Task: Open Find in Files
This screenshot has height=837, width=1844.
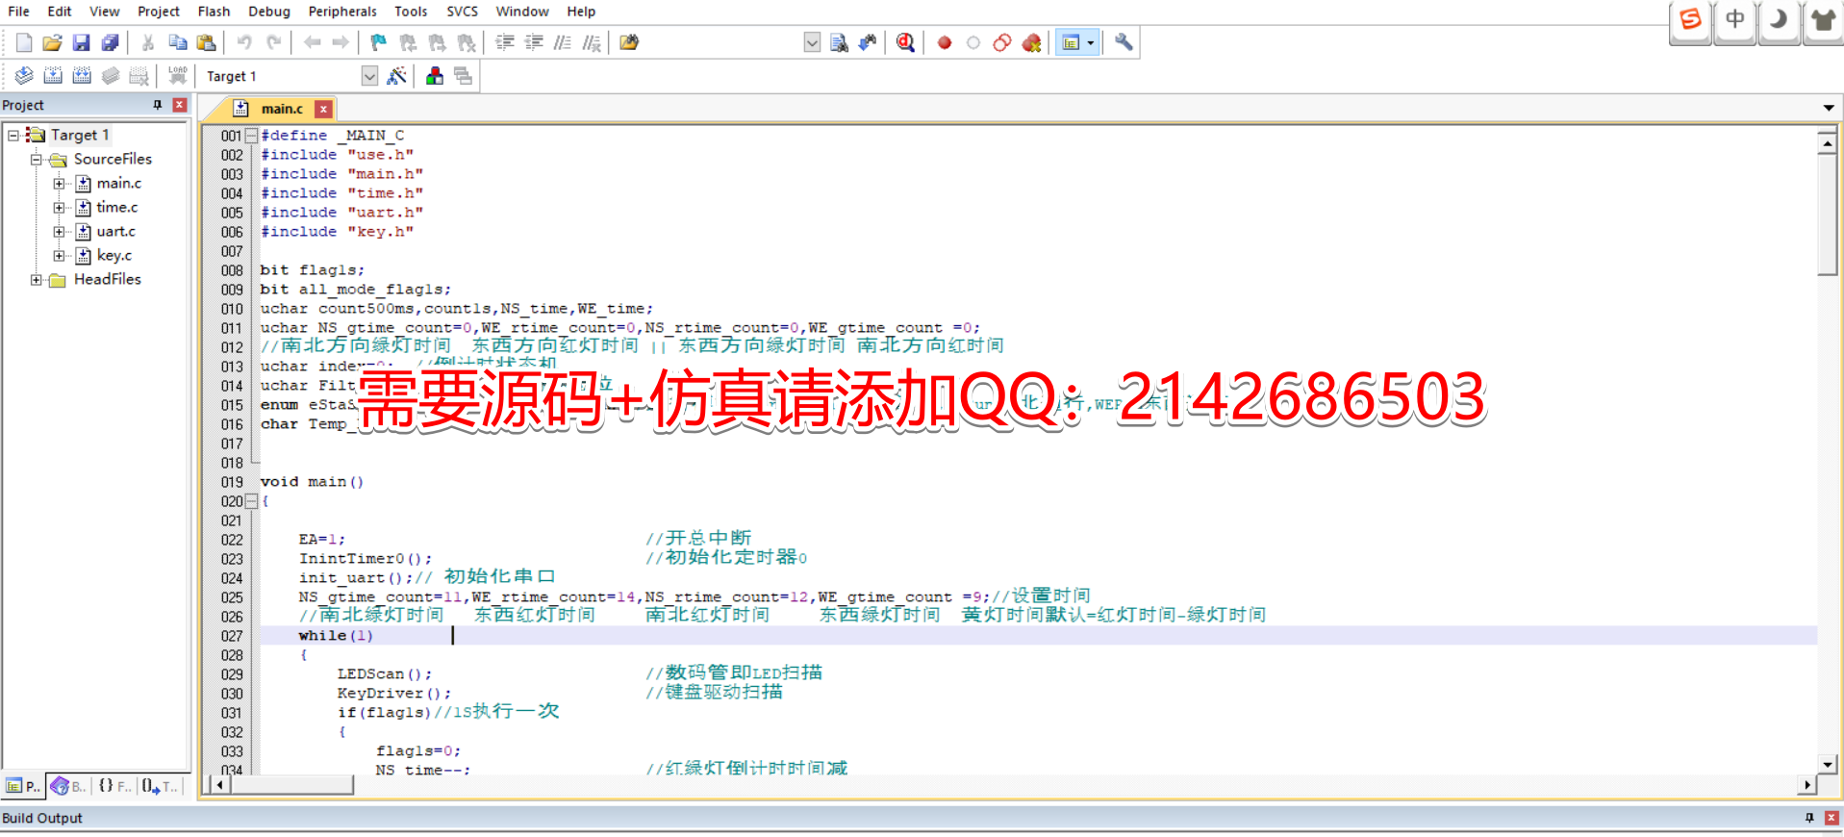Action: click(629, 42)
